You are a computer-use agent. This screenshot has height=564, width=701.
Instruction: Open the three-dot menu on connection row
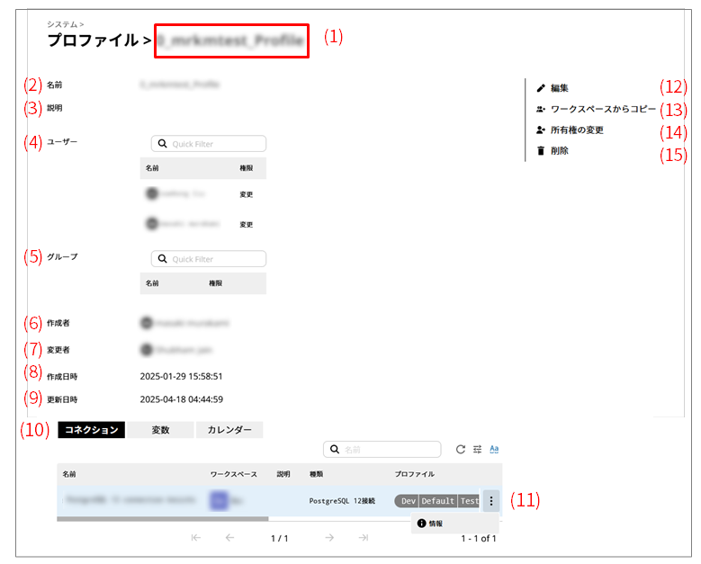click(x=491, y=501)
